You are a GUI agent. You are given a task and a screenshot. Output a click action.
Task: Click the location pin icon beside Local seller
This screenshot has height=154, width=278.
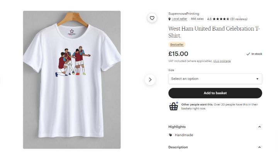[x=170, y=19]
